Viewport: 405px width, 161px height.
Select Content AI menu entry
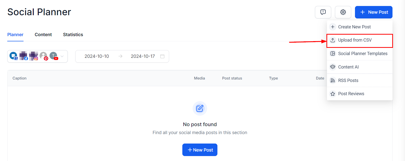(348, 67)
